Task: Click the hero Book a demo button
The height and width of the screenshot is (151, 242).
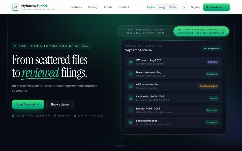Action: (x=60, y=104)
